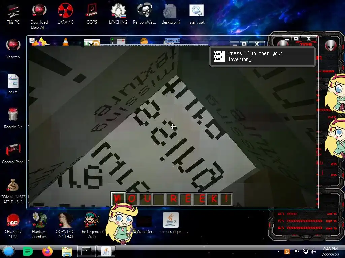This screenshot has width=345, height=258.
Task: Select the UKRAINE radiation icon
Action: point(65,14)
